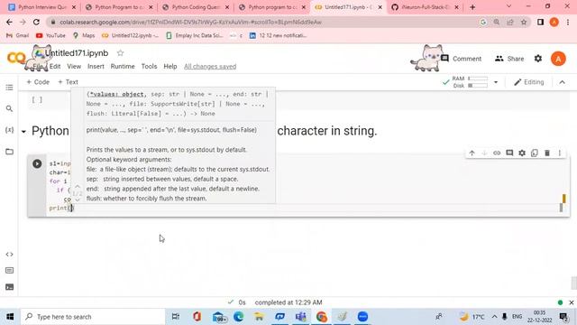Open Chrome side panel icon
Image resolution: width=577 pixels, height=325 pixels.
tap(540, 22)
